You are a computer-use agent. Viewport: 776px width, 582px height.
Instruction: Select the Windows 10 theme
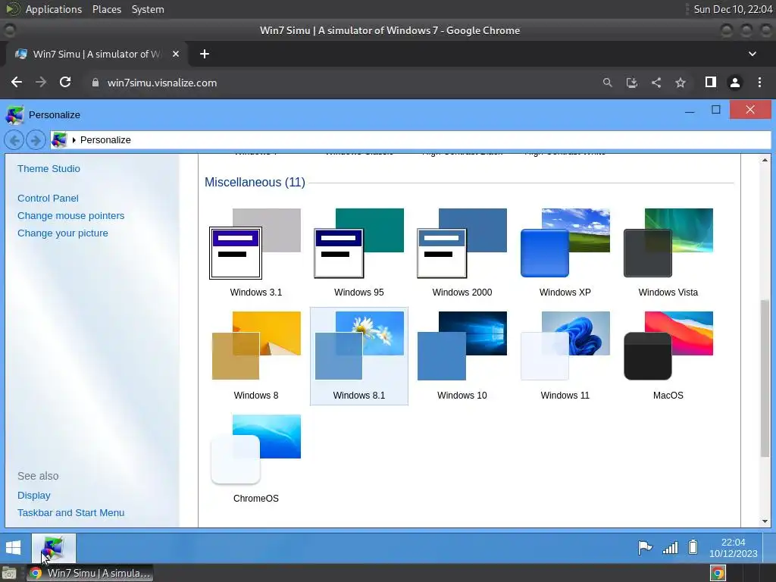click(462, 356)
